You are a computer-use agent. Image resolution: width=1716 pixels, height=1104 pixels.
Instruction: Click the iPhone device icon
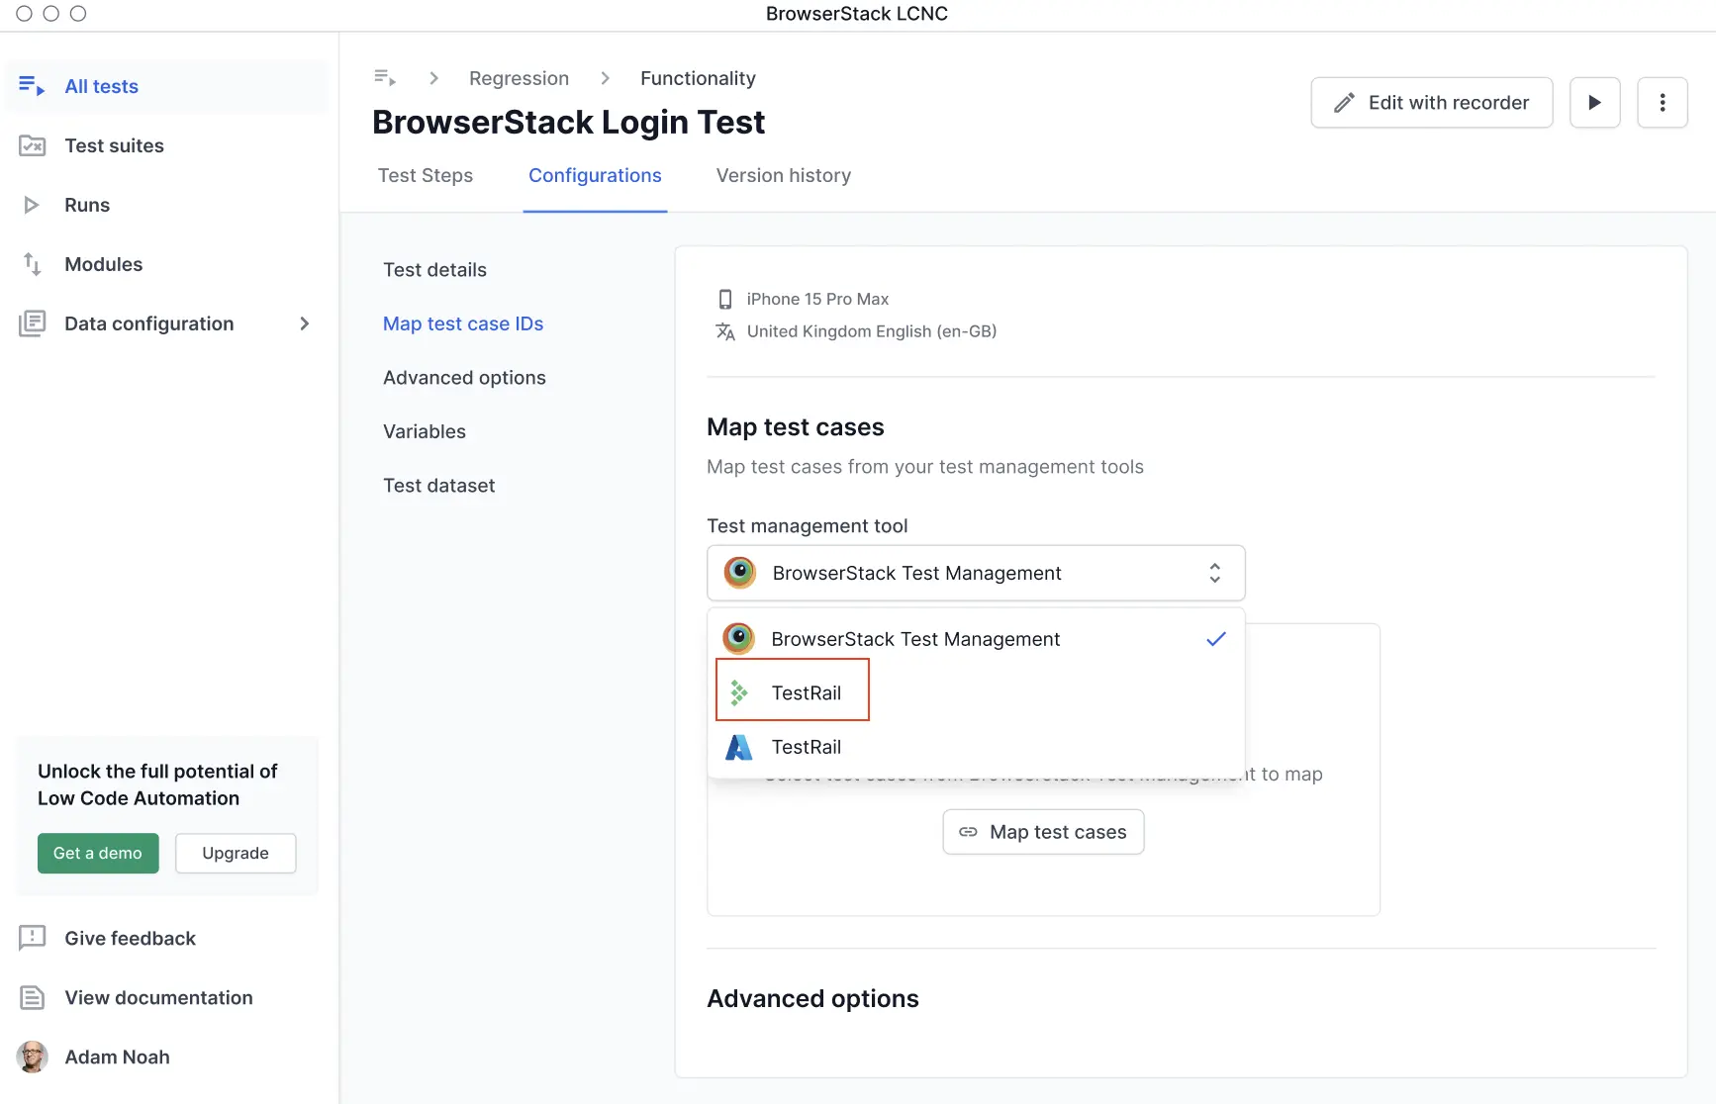point(725,299)
